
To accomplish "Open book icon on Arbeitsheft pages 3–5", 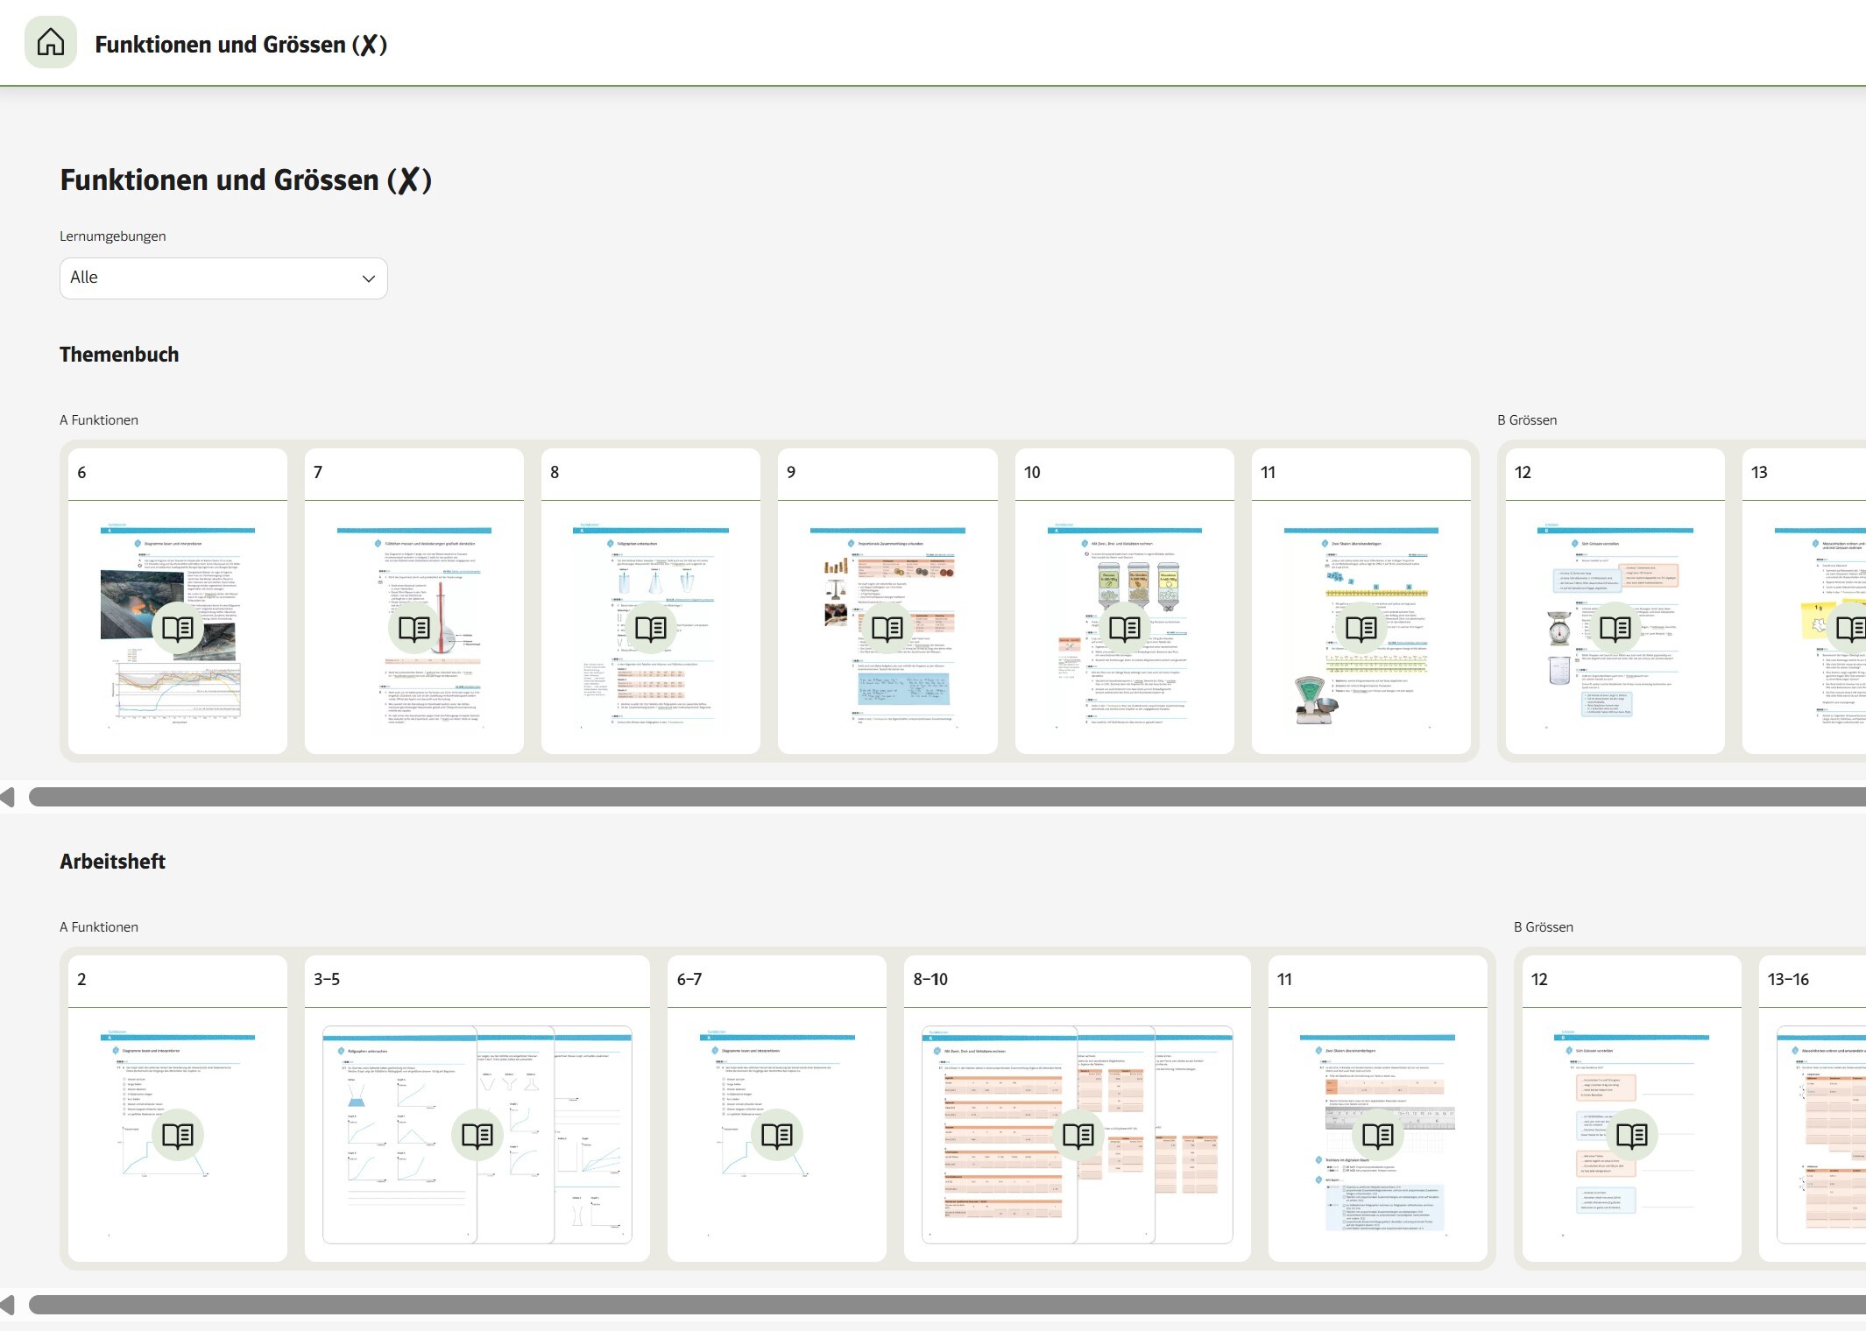I will tap(477, 1136).
